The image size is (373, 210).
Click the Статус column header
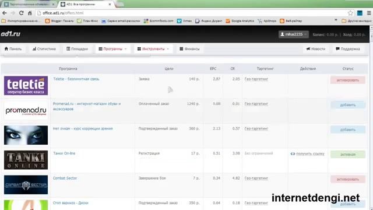tap(348, 69)
